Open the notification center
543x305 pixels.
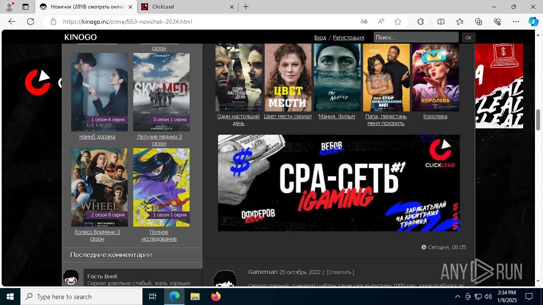tap(529, 297)
